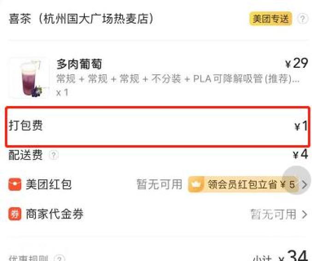Expand 商家代金券 chevron arrow
312x261 pixels.
click(305, 214)
